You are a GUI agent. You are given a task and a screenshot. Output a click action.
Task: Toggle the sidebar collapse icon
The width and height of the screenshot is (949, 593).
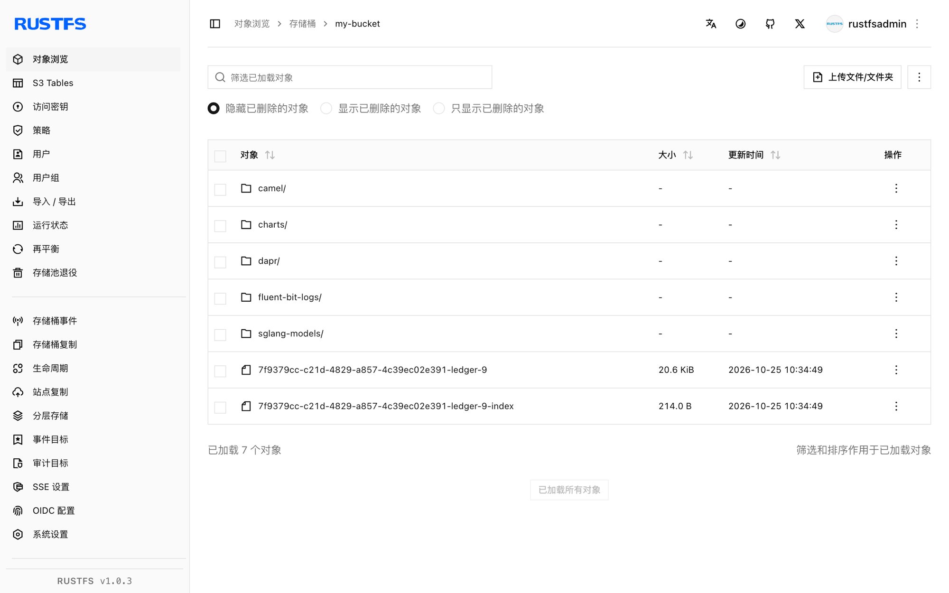pos(215,24)
